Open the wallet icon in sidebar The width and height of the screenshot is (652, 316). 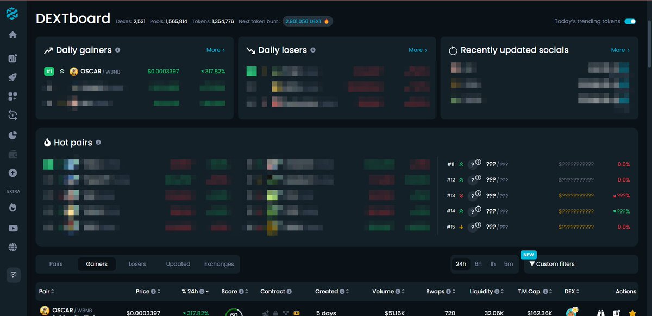tap(12, 154)
